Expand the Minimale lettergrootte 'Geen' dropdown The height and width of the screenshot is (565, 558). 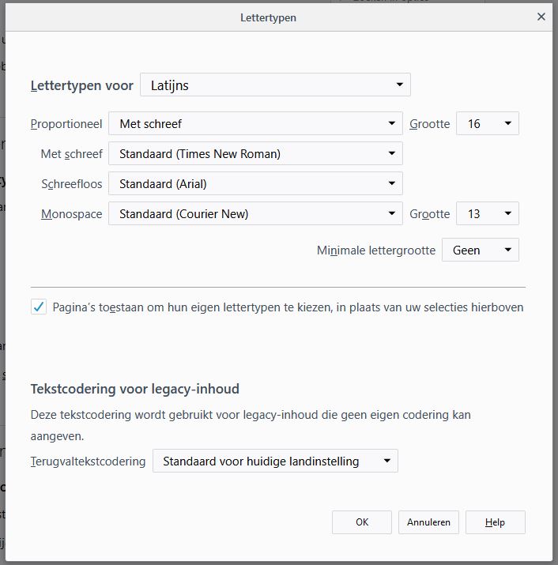(x=480, y=250)
